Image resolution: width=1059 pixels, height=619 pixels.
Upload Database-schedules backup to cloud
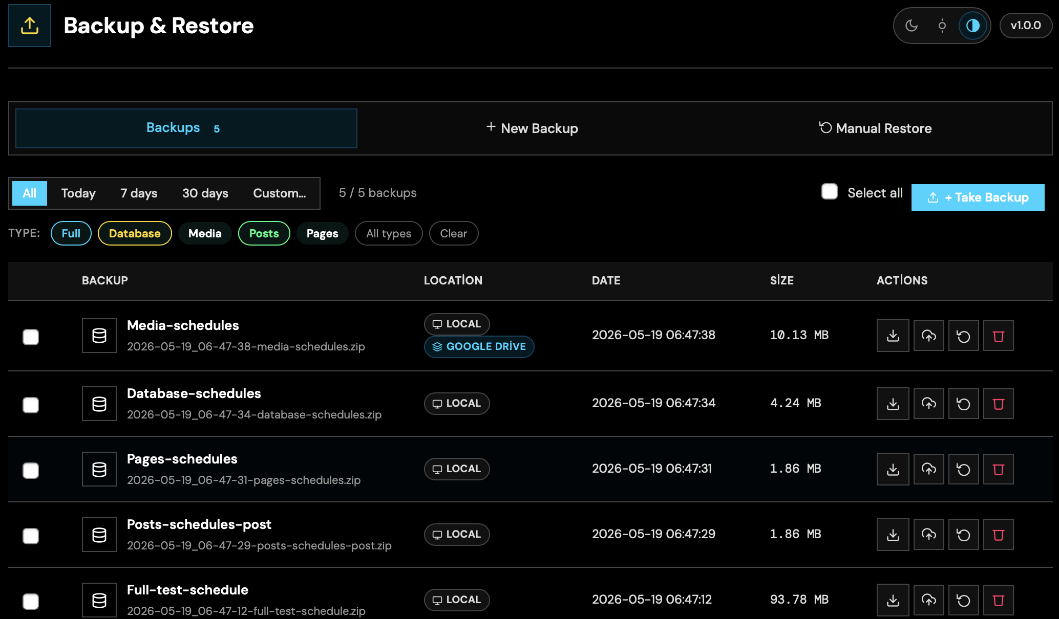[929, 404]
